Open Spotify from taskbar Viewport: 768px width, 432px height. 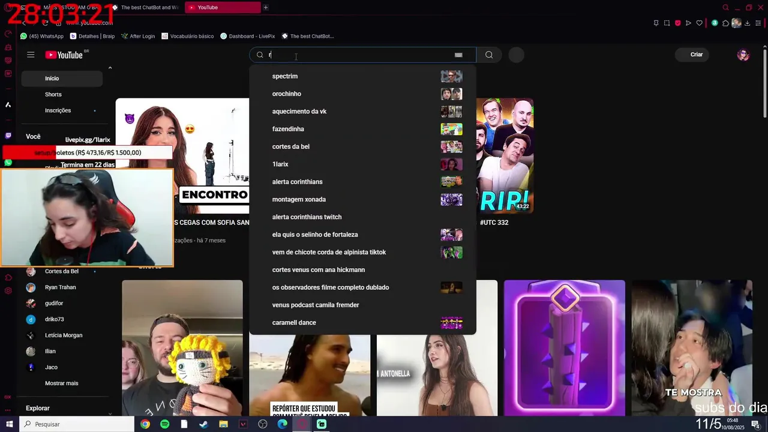click(164, 424)
